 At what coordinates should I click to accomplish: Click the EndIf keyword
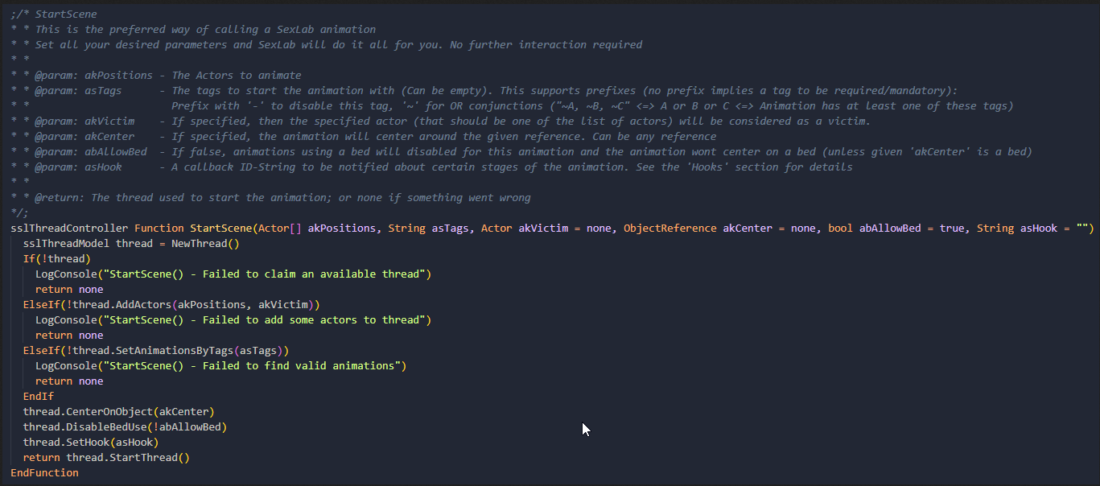tap(39, 397)
